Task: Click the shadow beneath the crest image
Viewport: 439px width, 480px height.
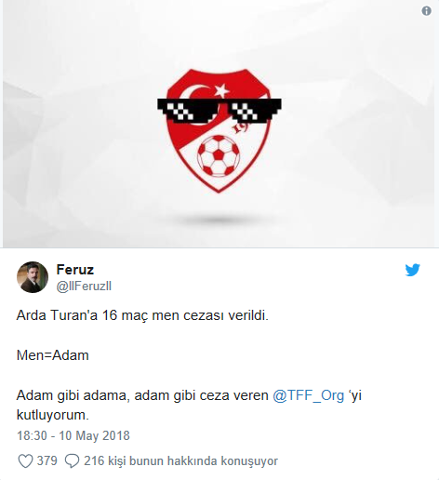Action: point(219,220)
